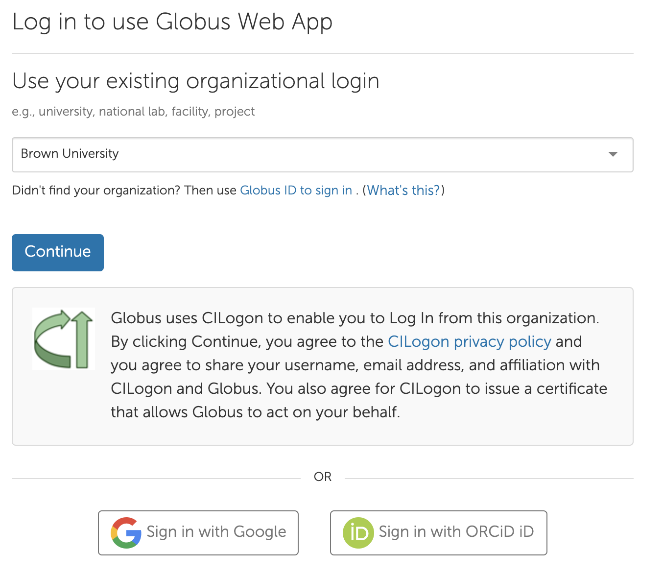663x576 pixels.
Task: Click the green ORCID iD logo icon
Action: 358,533
